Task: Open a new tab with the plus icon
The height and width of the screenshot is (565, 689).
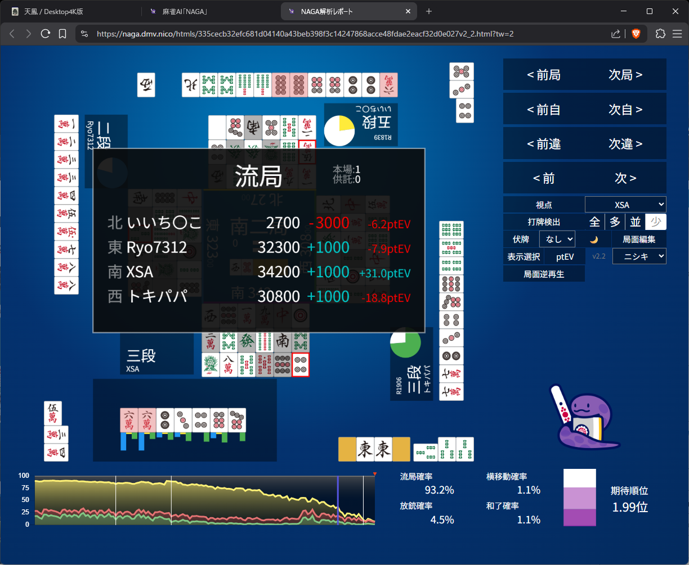Action: pyautogui.click(x=429, y=11)
